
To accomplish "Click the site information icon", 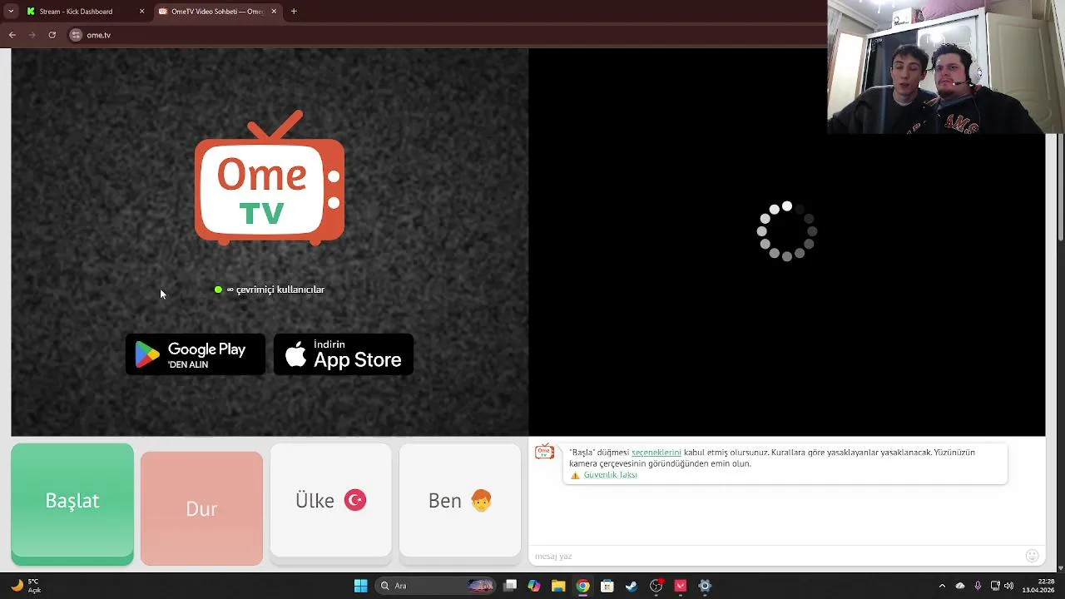I will pos(77,35).
